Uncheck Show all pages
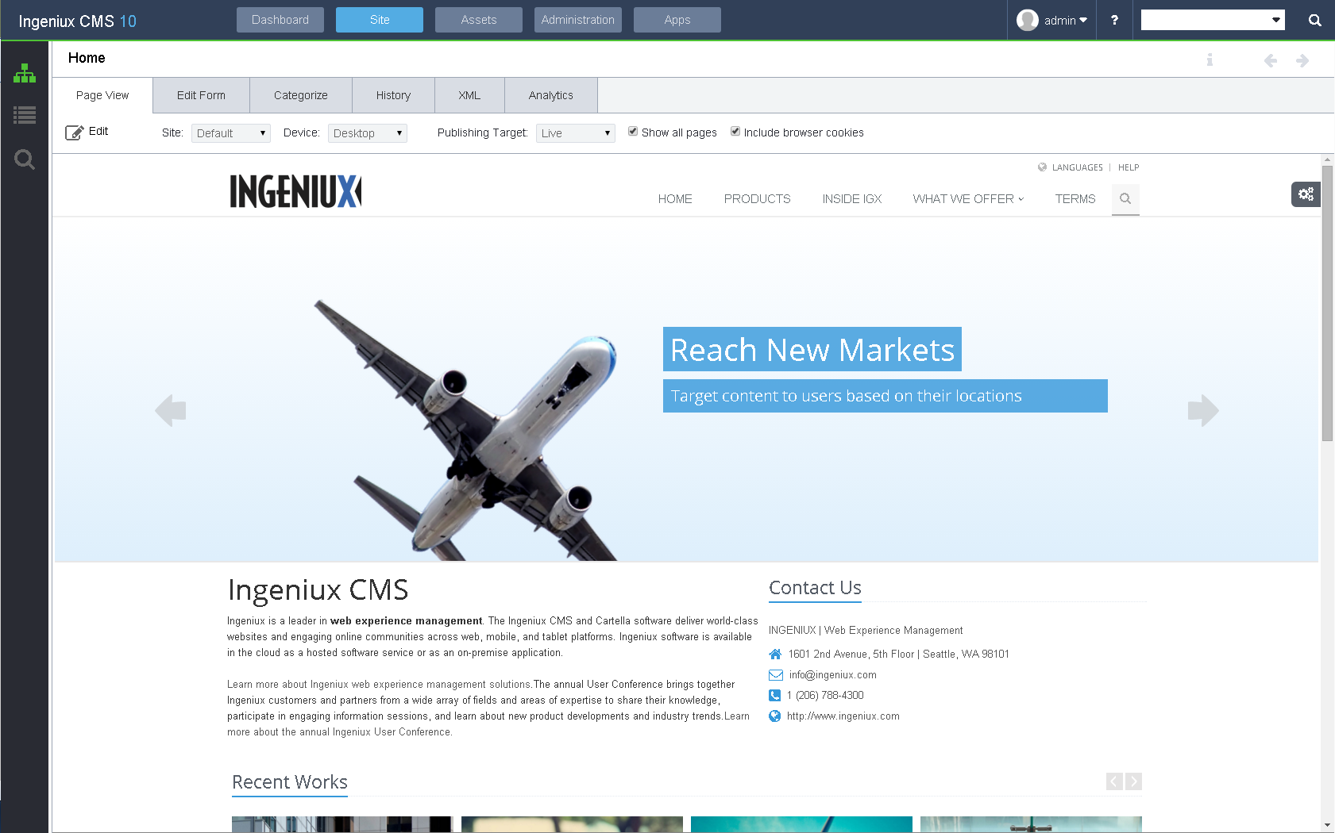1335x833 pixels. [633, 131]
